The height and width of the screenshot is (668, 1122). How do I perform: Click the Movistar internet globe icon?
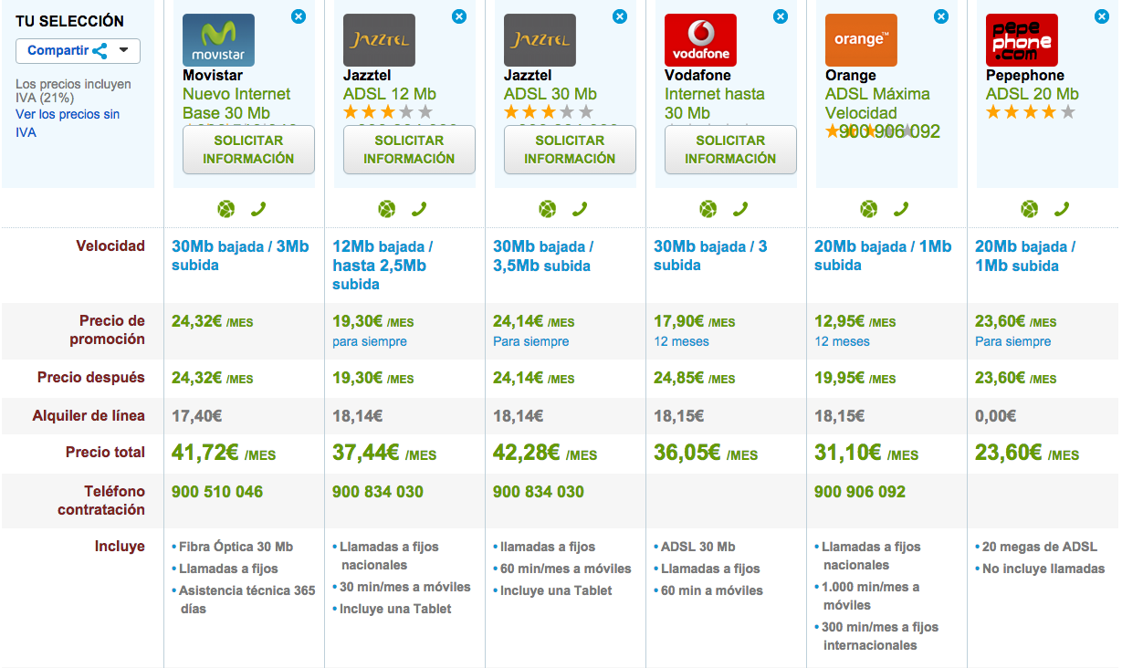point(226,209)
